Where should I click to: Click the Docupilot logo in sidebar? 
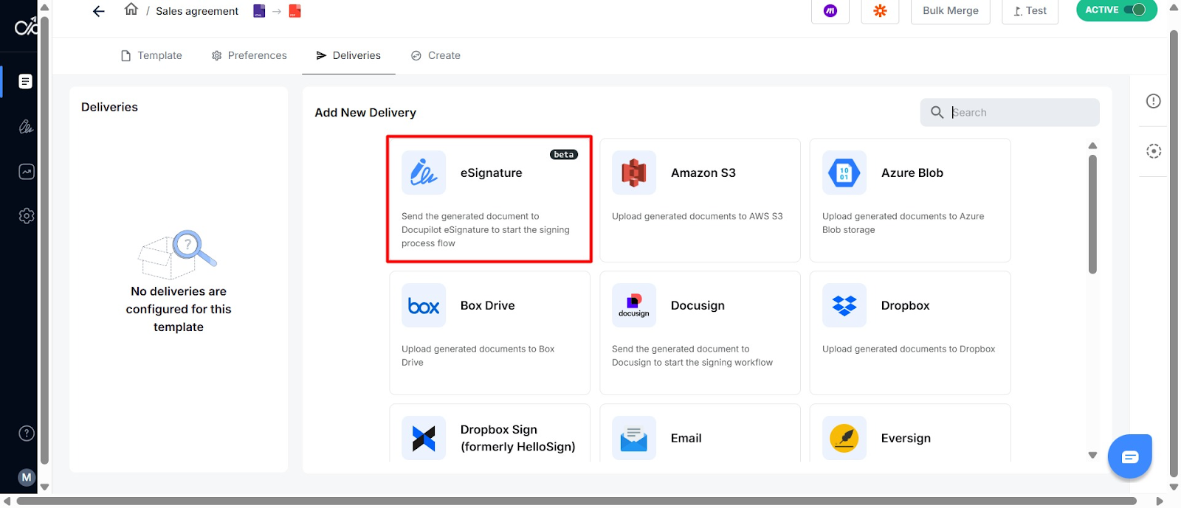tap(26, 27)
